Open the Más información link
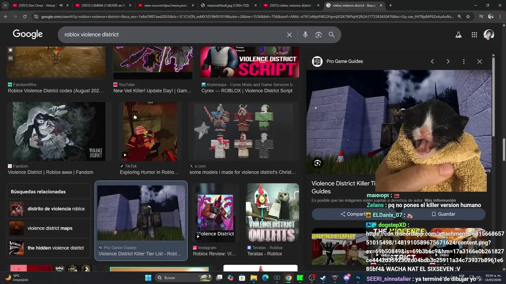Screen dimensions: 506x284 pyautogui.click(x=440, y=200)
